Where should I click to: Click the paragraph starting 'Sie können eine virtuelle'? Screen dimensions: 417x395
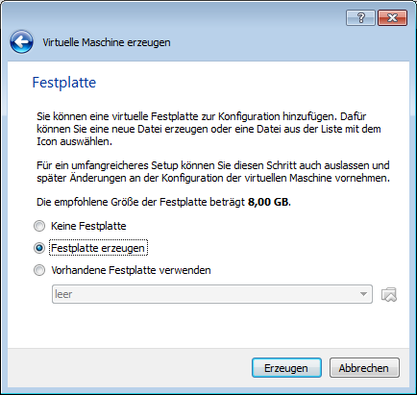tap(208, 129)
